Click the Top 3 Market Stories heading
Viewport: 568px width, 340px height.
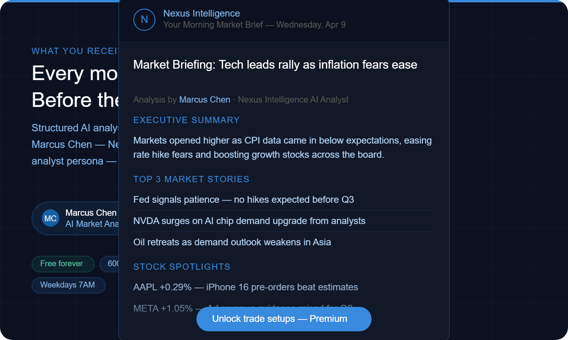pos(191,179)
